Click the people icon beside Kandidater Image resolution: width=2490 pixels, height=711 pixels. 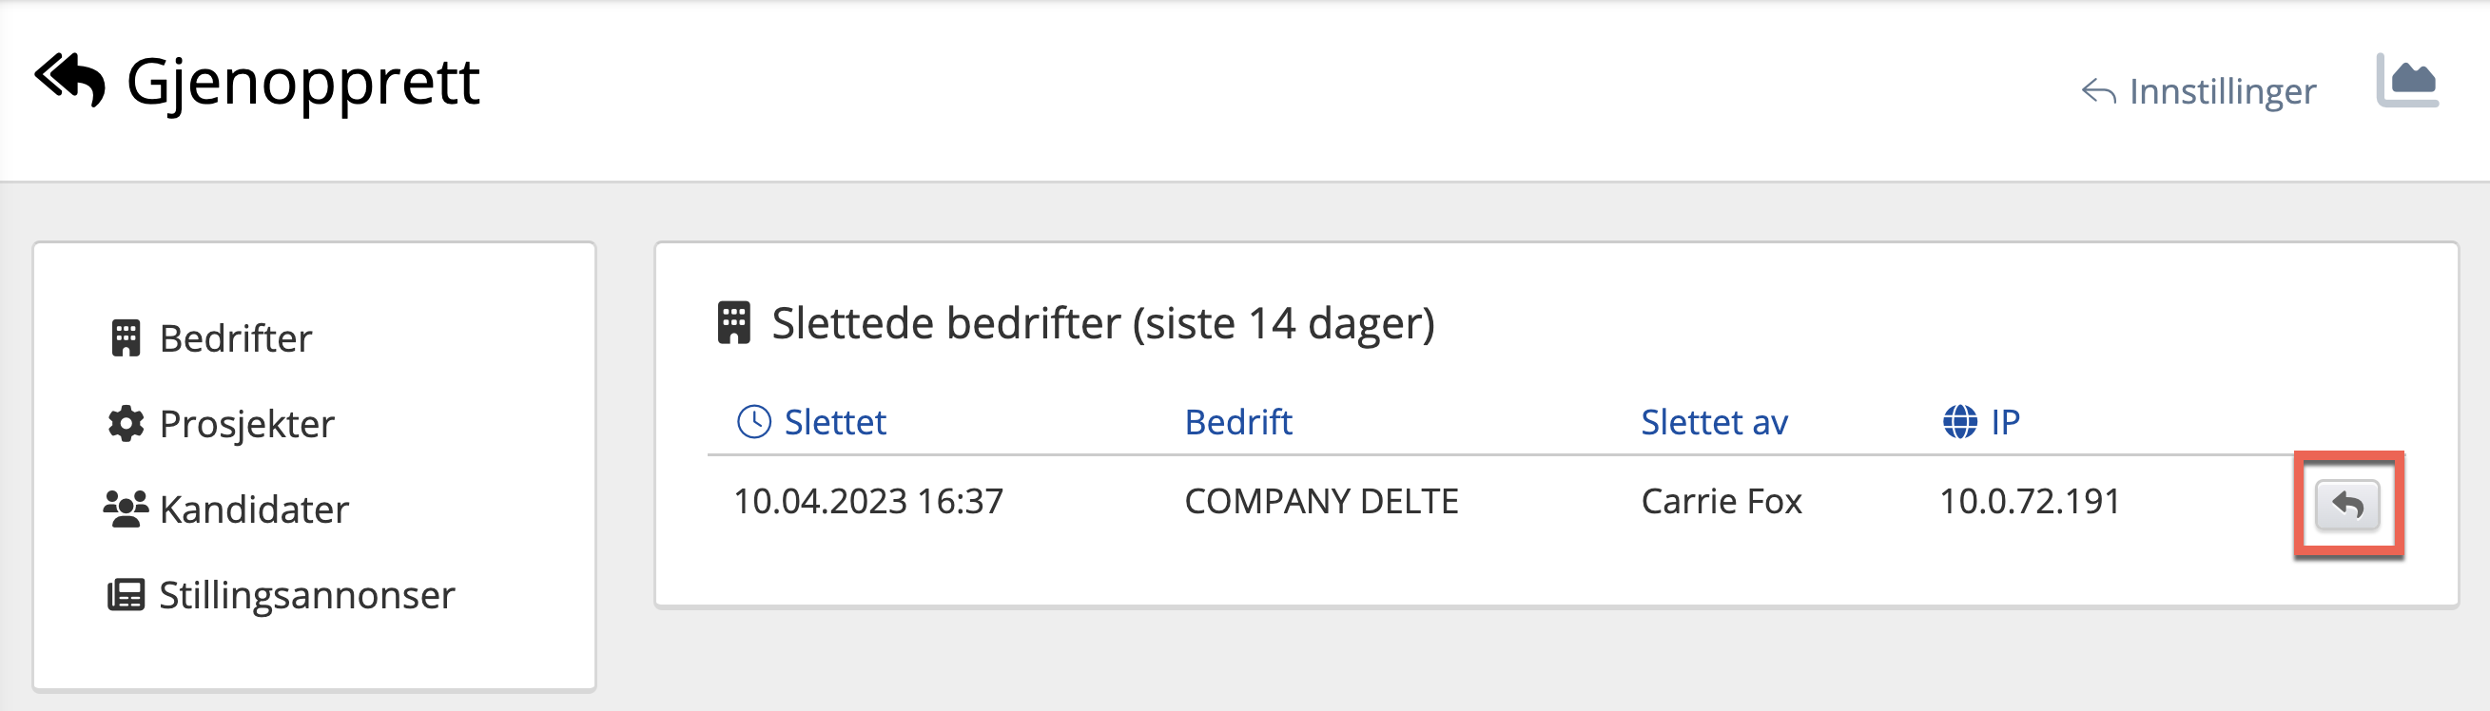click(x=126, y=509)
